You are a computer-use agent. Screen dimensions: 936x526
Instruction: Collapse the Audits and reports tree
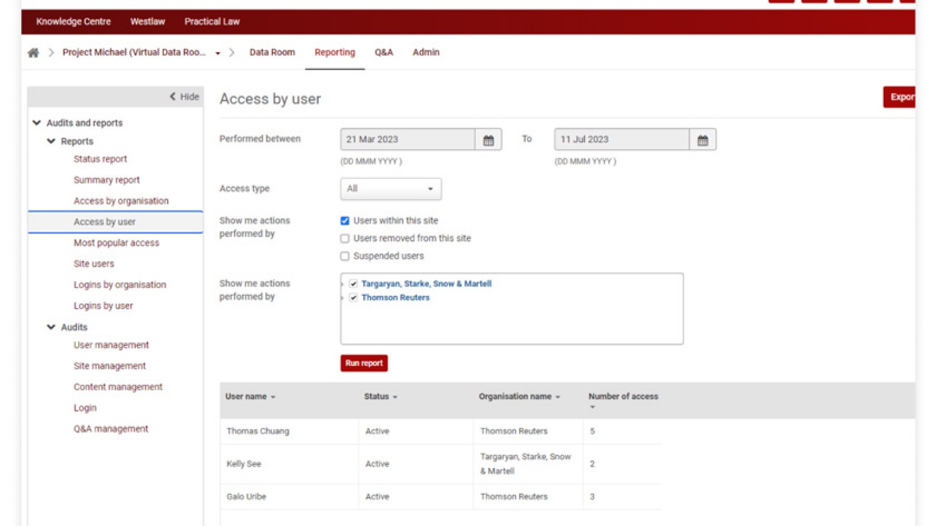point(37,123)
